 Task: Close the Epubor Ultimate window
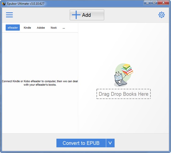pos(164,3)
